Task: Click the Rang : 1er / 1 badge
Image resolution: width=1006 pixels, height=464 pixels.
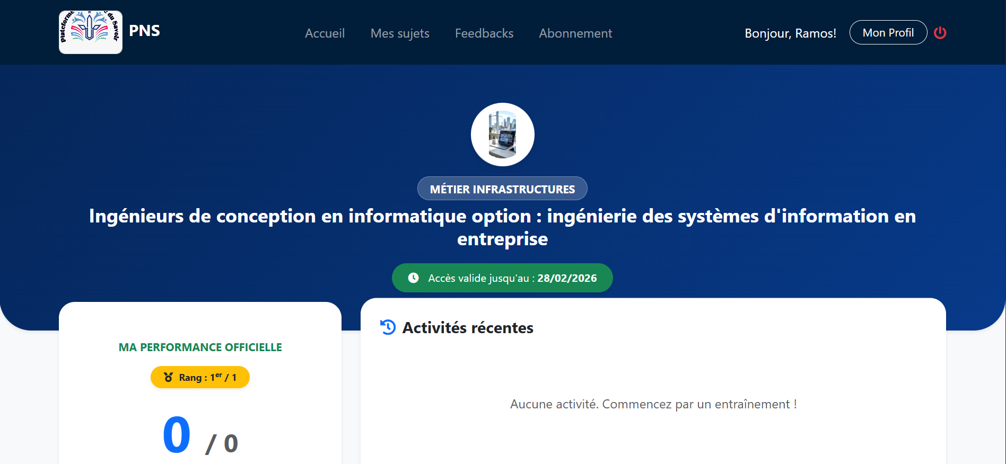Action: (200, 377)
